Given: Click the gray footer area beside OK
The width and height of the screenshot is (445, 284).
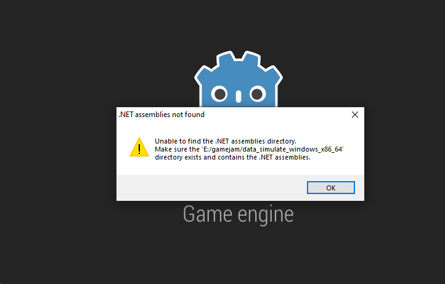Looking at the screenshot, I should [x=211, y=188].
